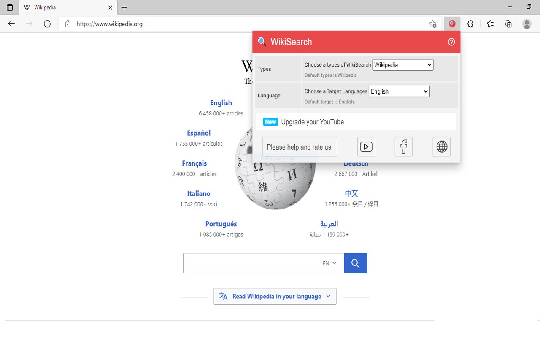540x337 pixels.
Task: Click the browser Forward arrow
Action: tap(29, 24)
